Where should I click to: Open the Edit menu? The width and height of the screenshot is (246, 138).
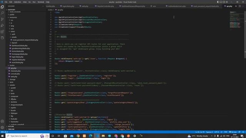point(11,2)
